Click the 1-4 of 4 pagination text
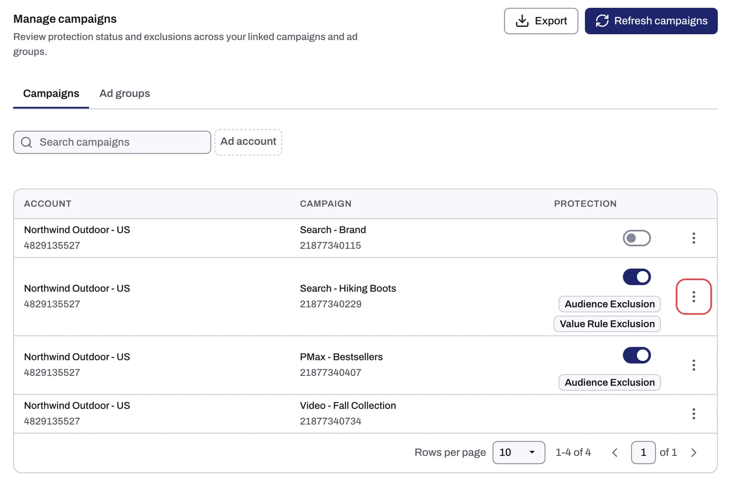 573,453
